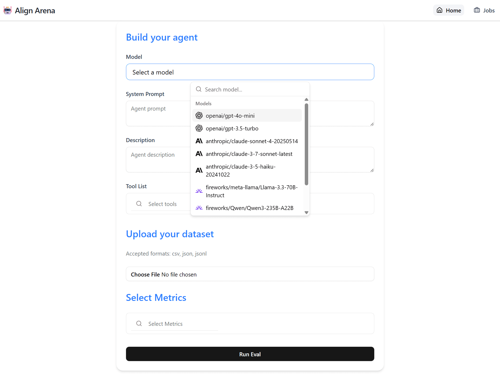The width and height of the screenshot is (500, 382).
Task: Open the Jobs page
Action: [x=484, y=10]
